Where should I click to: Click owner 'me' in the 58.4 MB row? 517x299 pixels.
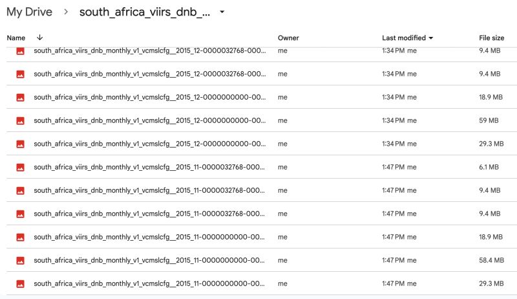pyautogui.click(x=282, y=261)
